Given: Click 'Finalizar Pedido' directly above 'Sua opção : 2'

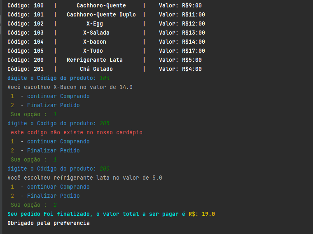Looking at the screenshot, I should coord(54,196).
